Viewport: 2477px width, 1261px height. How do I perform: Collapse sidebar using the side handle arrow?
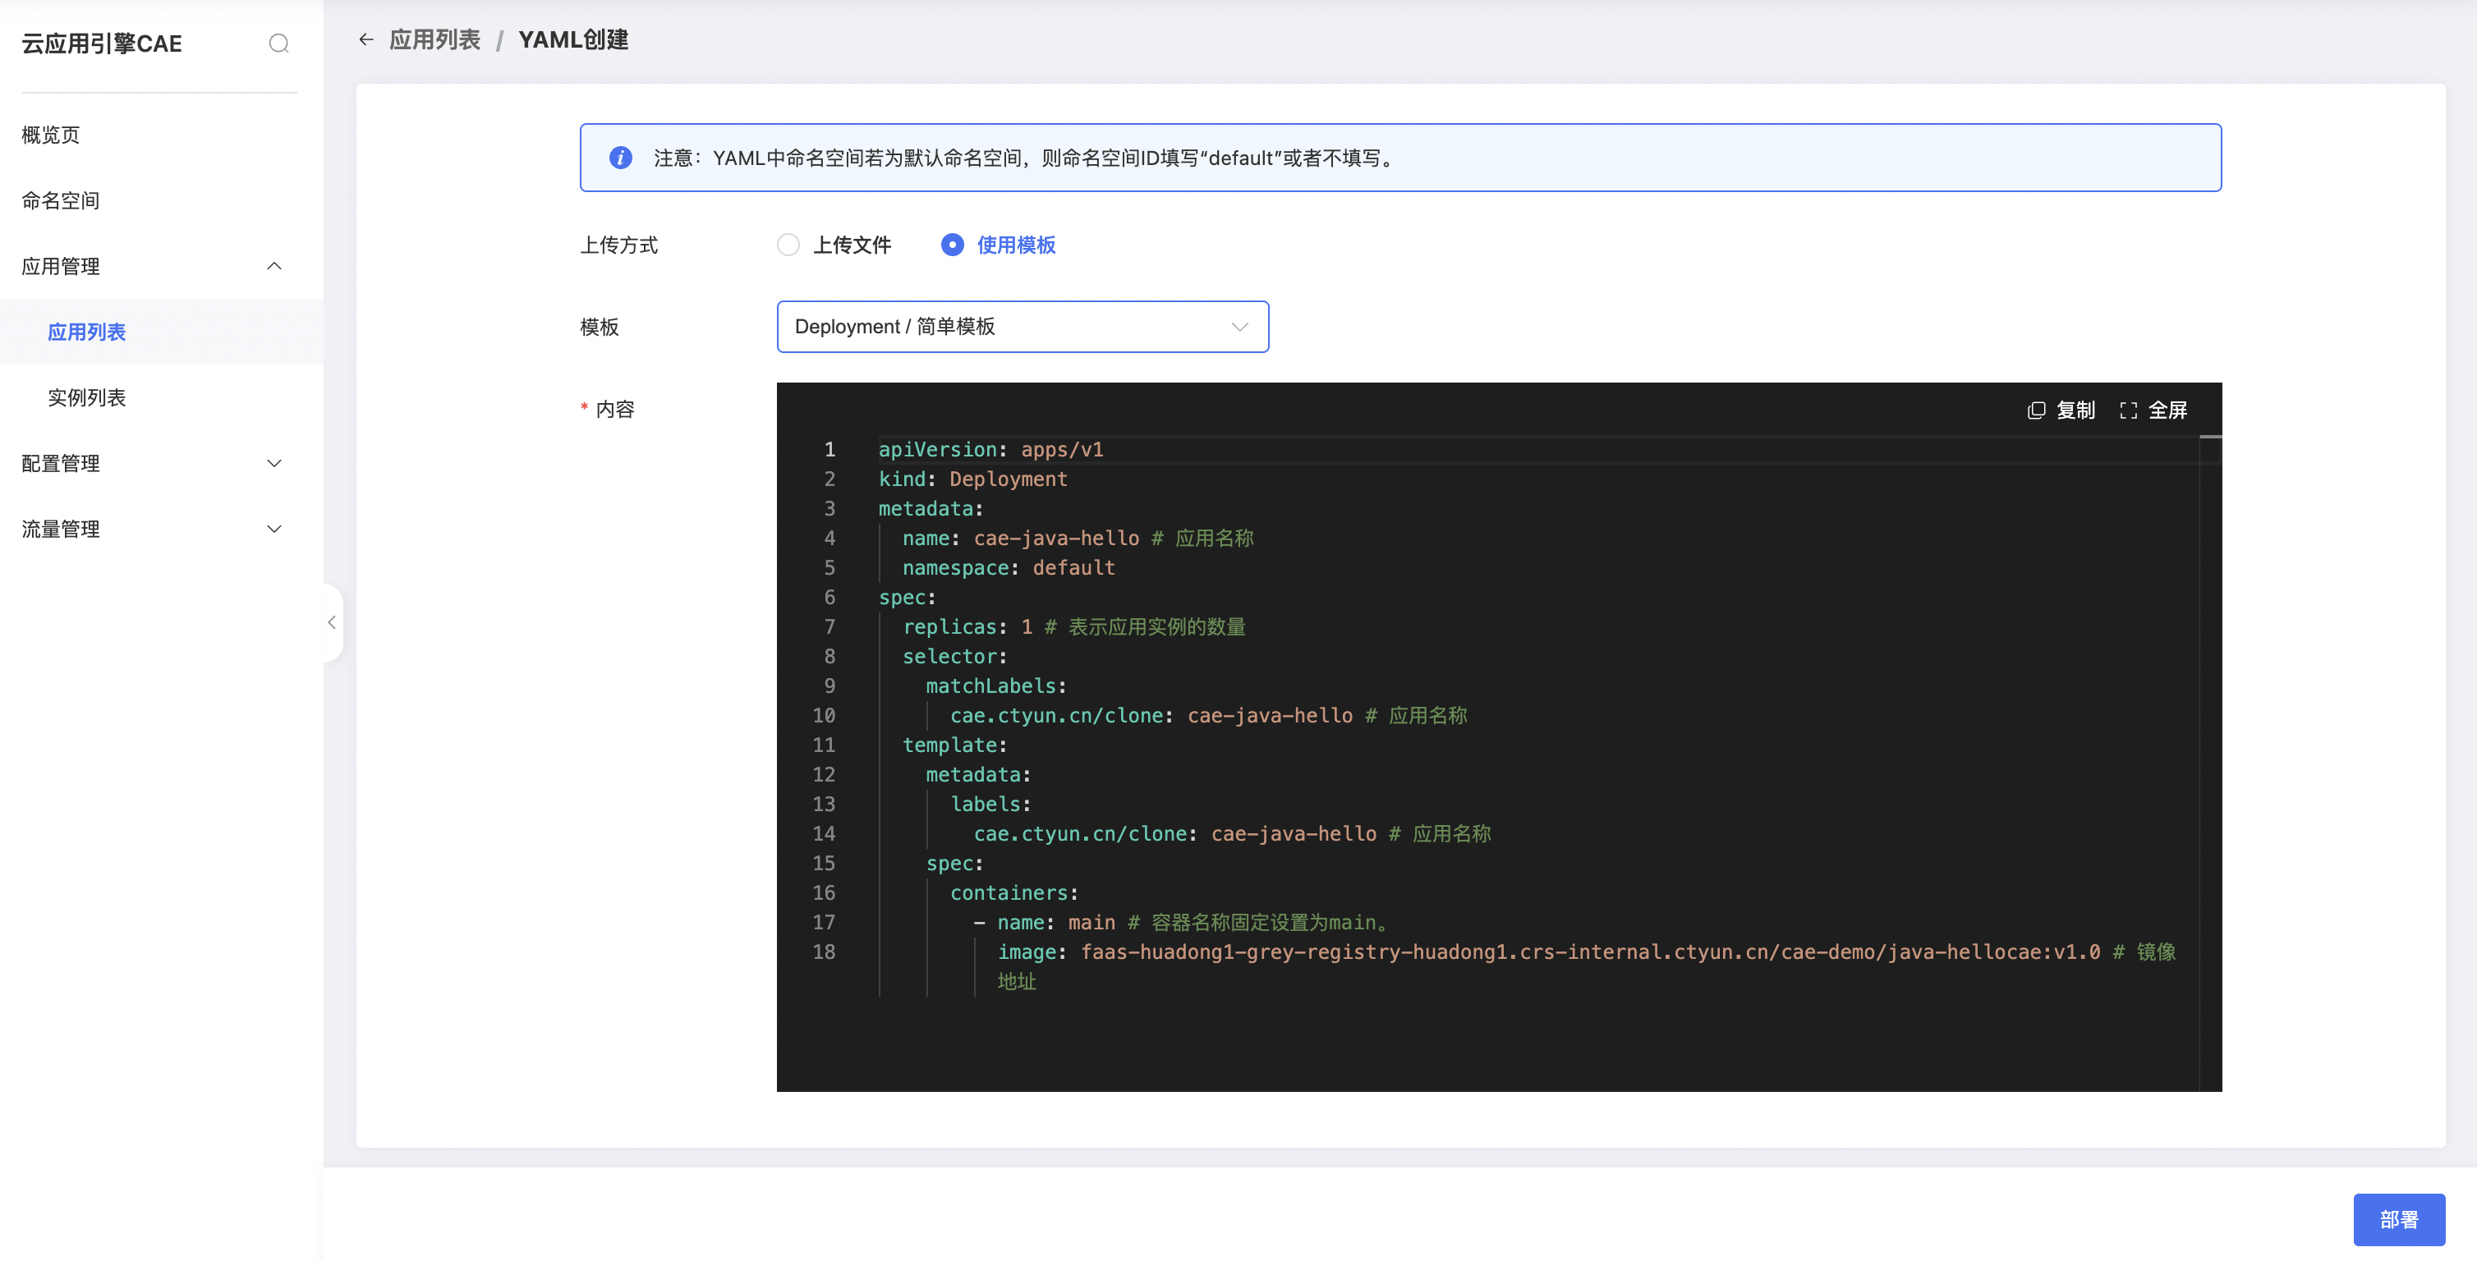point(332,621)
